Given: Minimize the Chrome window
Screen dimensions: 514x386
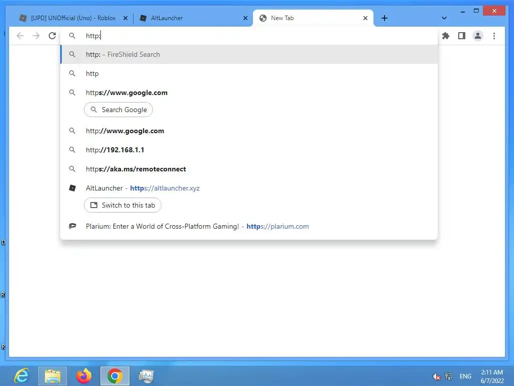Looking at the screenshot, I should (x=462, y=11).
